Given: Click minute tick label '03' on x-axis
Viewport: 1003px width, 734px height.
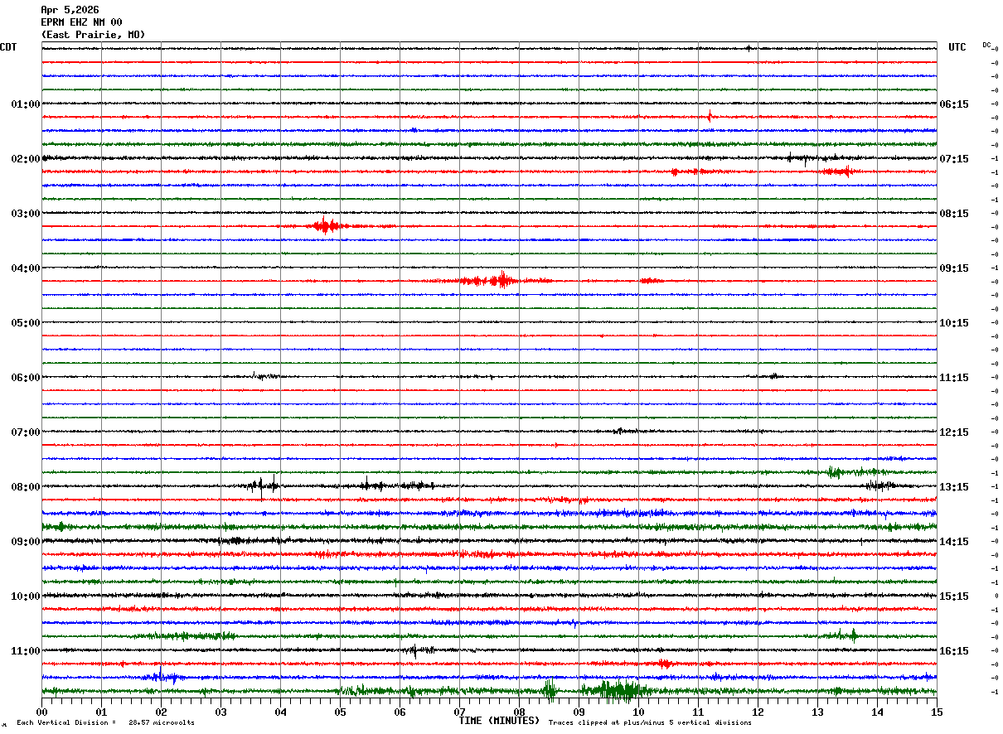Looking at the screenshot, I should 220,712.
